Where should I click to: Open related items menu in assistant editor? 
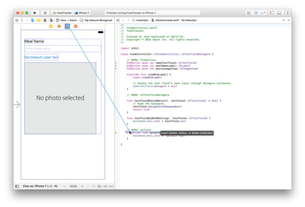[118, 20]
